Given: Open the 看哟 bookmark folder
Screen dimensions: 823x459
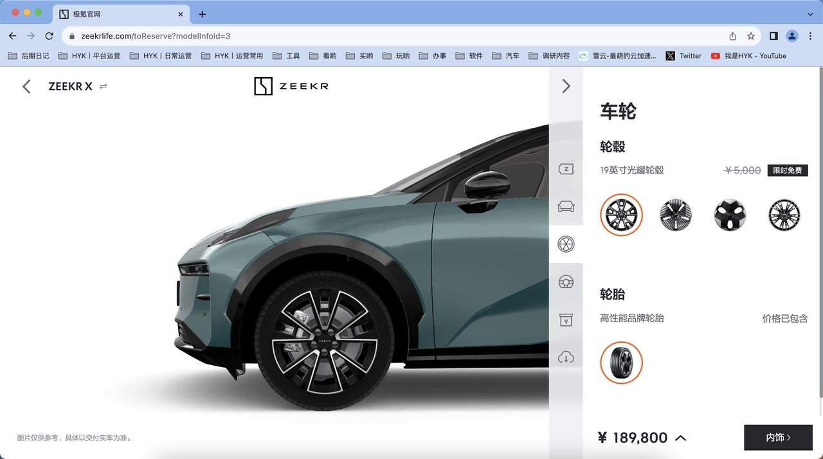Looking at the screenshot, I should tap(323, 56).
